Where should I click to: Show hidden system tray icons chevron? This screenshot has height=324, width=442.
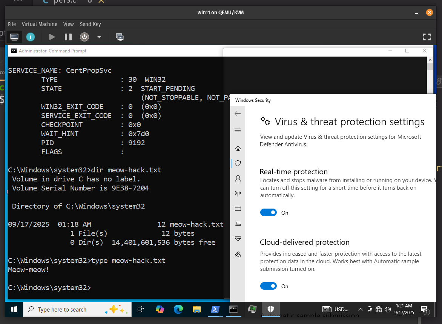coord(360,309)
